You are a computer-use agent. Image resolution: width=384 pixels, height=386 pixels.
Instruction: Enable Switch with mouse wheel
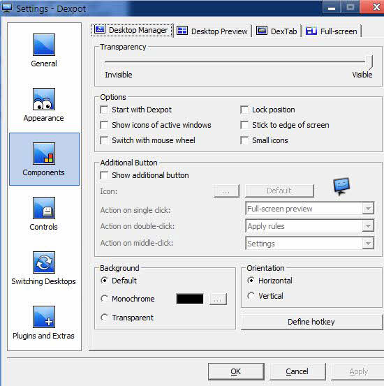[104, 140]
